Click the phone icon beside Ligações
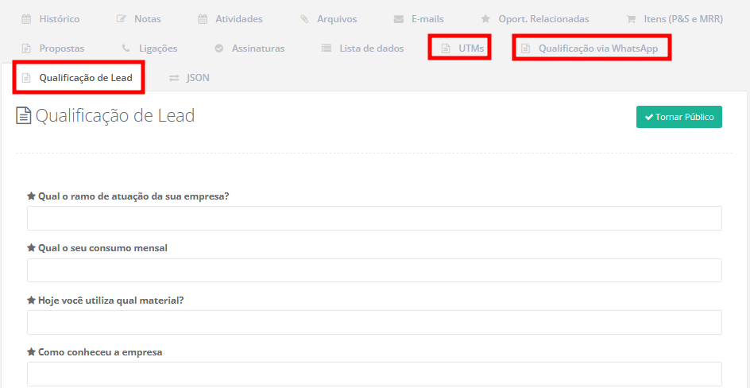This screenshot has height=388, width=750. tap(126, 48)
